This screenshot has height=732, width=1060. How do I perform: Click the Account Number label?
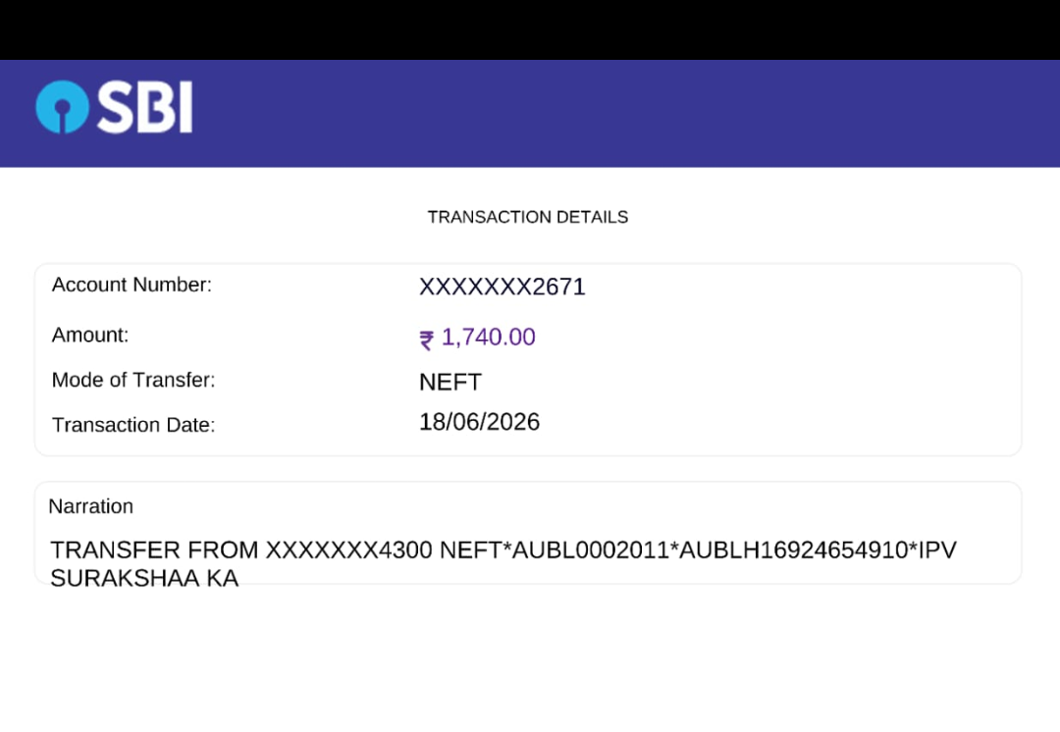(x=132, y=285)
